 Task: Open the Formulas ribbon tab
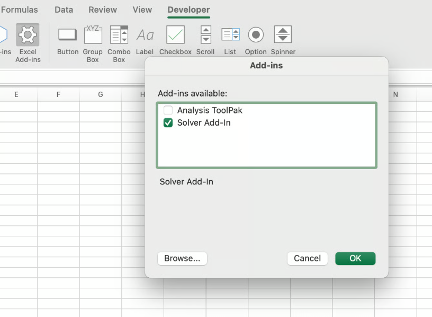(x=20, y=10)
